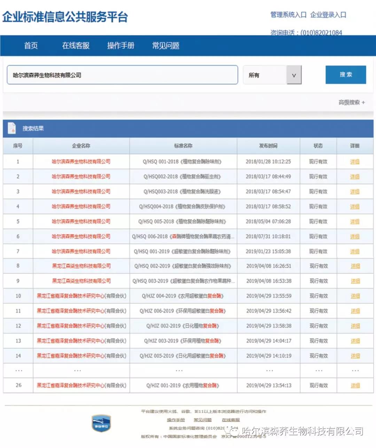The image size is (376, 448).
Task: Open 详细 link for row 9
Action: (355, 281)
